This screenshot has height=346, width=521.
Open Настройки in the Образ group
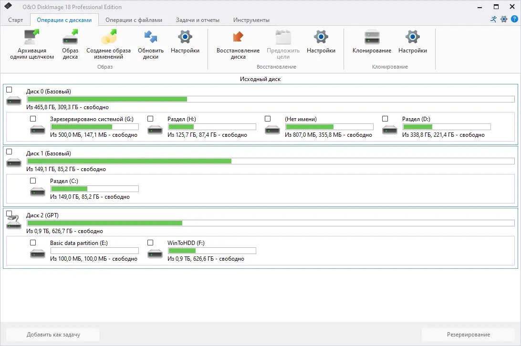coord(185,41)
